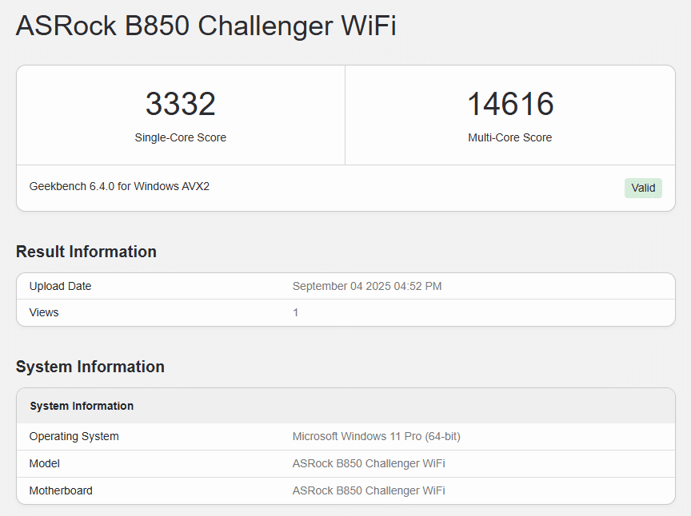Click the page title ASRock B850 Challenger WiFi
The image size is (691, 516).
[x=206, y=26]
